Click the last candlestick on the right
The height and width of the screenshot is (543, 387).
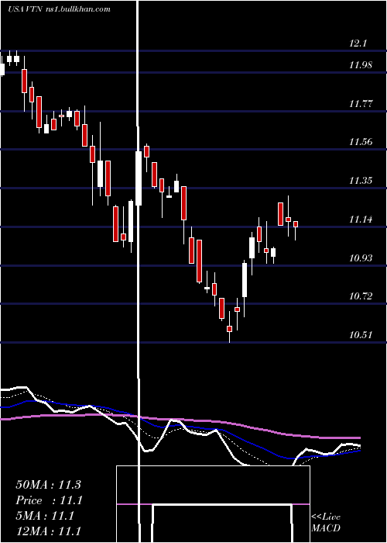pos(296,230)
